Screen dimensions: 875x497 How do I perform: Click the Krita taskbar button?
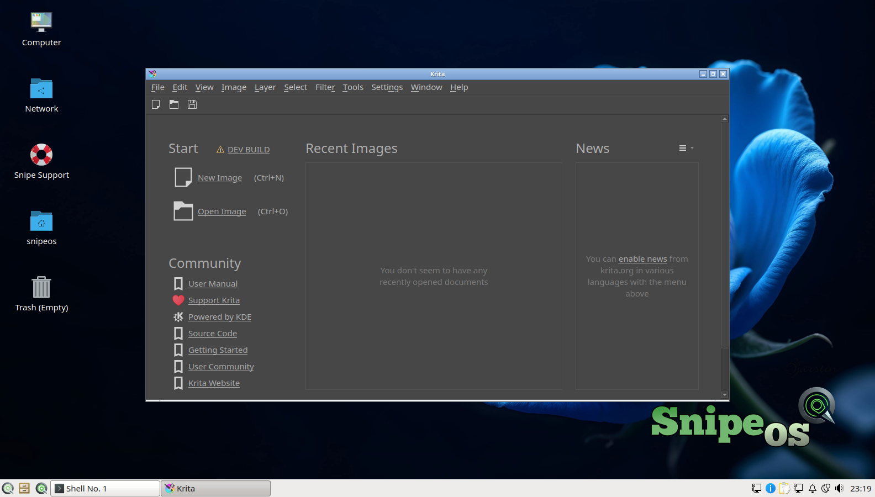pyautogui.click(x=215, y=488)
